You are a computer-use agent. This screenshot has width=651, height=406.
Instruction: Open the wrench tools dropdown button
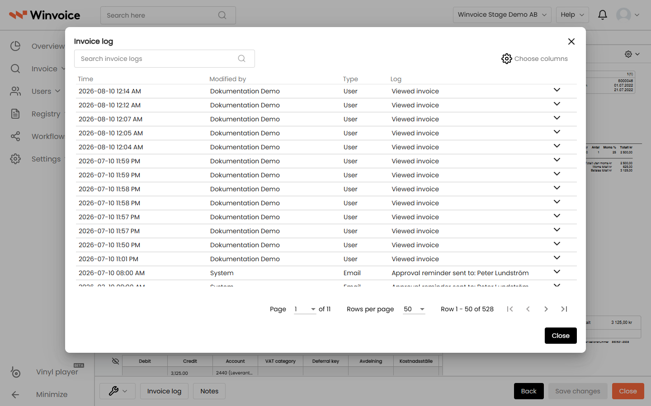(118, 391)
